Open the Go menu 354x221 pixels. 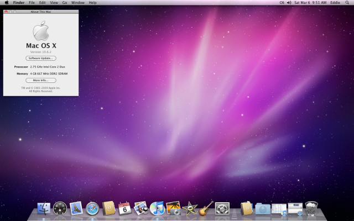tap(65, 2)
